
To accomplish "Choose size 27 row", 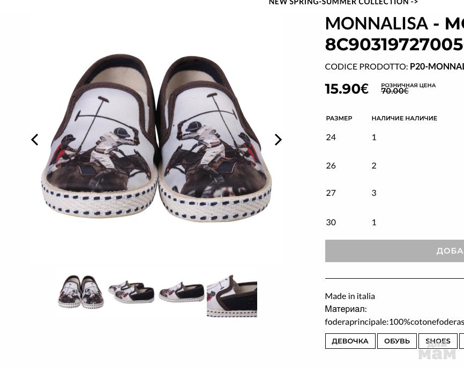I will coord(331,193).
